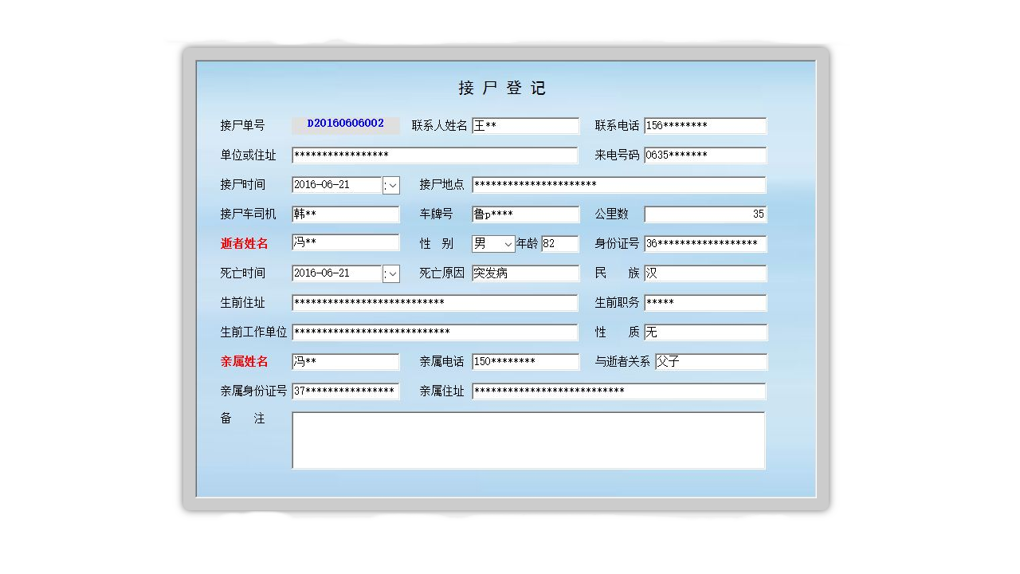Click the 身份证号 ID number field
The width and height of the screenshot is (1020, 574).
tap(705, 243)
